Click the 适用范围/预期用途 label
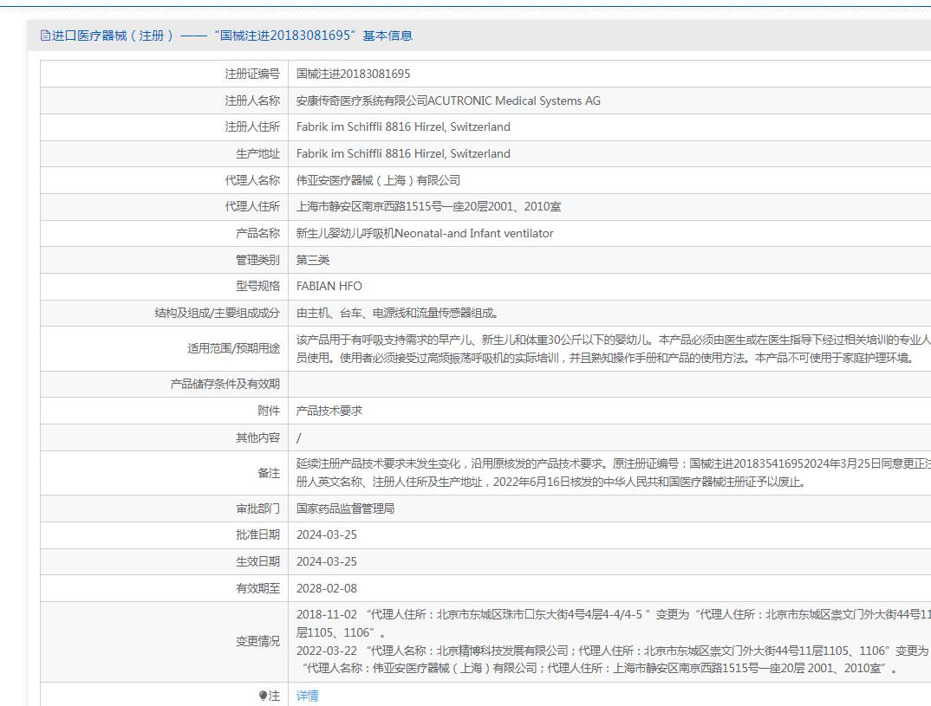 tap(234, 348)
